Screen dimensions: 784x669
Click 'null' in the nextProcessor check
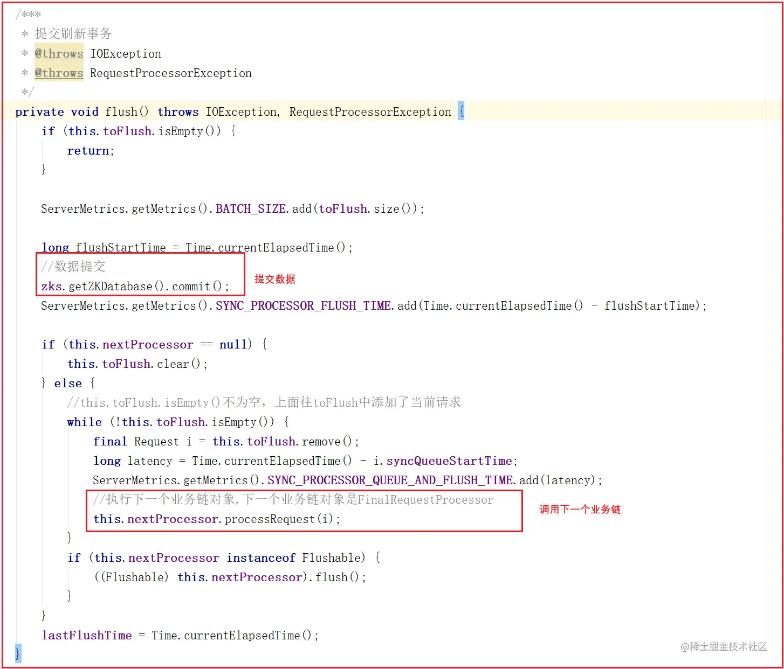(x=233, y=345)
